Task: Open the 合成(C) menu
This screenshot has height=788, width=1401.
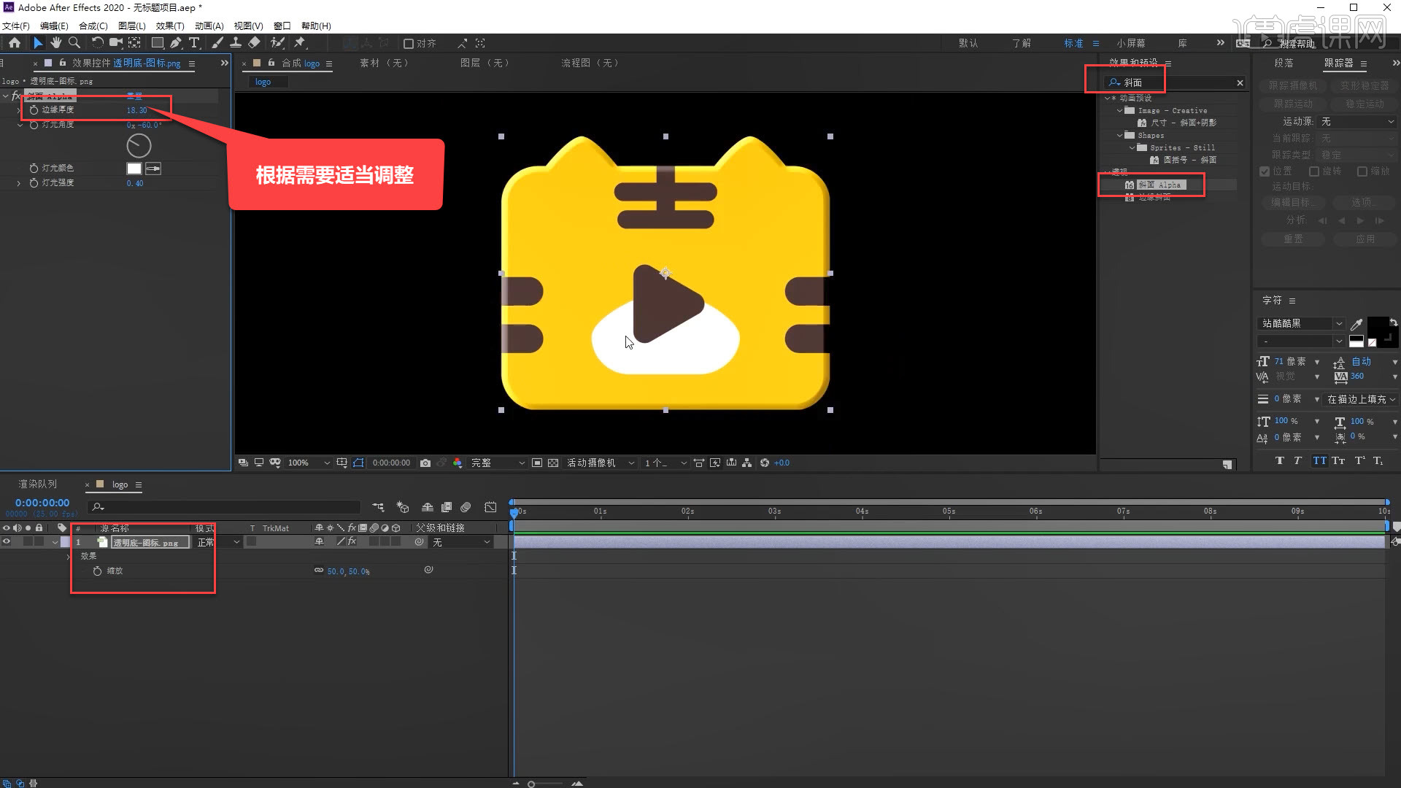Action: click(x=93, y=26)
